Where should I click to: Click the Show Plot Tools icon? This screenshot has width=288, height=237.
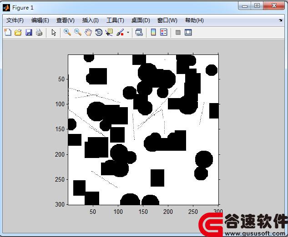pos(188,32)
